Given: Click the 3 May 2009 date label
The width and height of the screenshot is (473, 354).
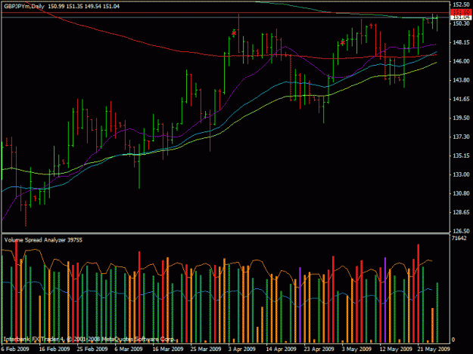Looking at the screenshot, I should tap(356, 349).
